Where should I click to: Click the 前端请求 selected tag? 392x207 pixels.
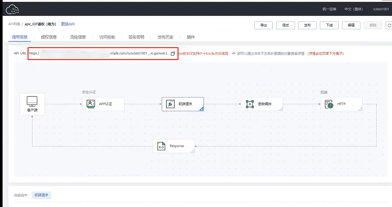41,195
